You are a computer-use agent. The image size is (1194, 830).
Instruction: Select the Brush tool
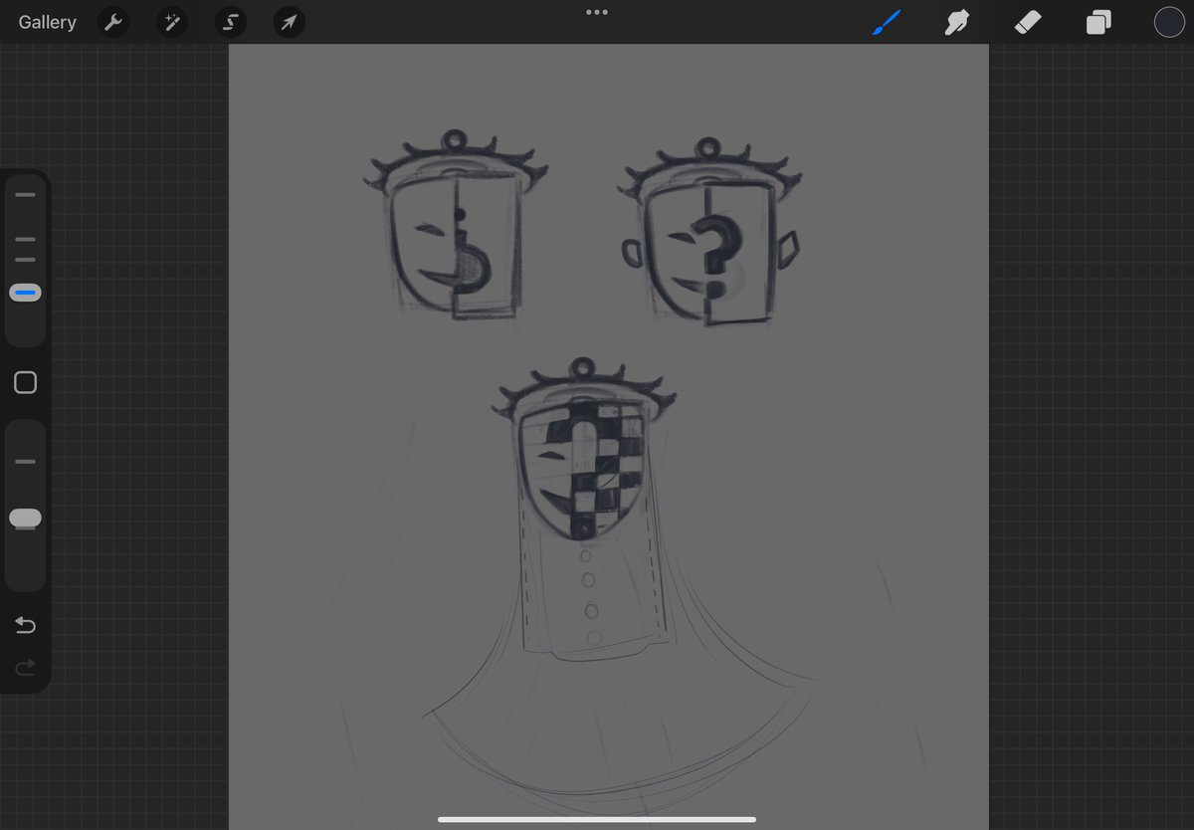pyautogui.click(x=886, y=22)
